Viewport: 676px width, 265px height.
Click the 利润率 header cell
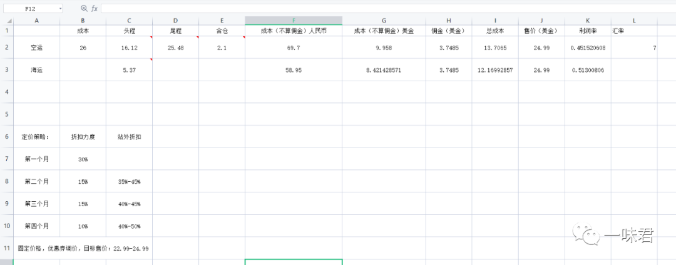(x=588, y=31)
